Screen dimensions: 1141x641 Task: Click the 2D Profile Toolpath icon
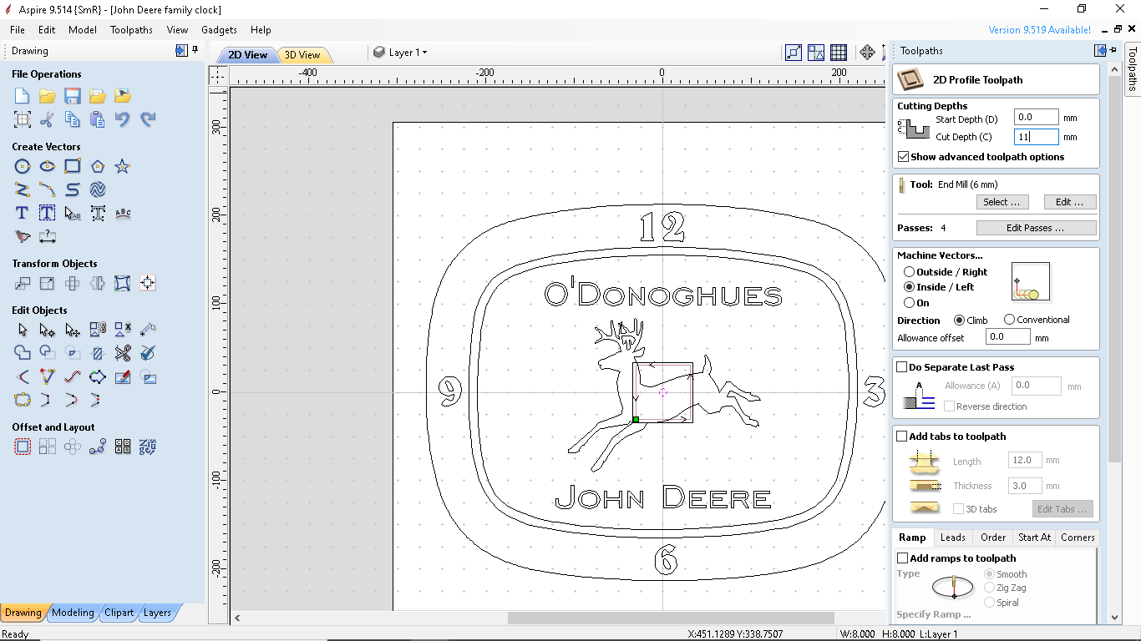pos(910,79)
